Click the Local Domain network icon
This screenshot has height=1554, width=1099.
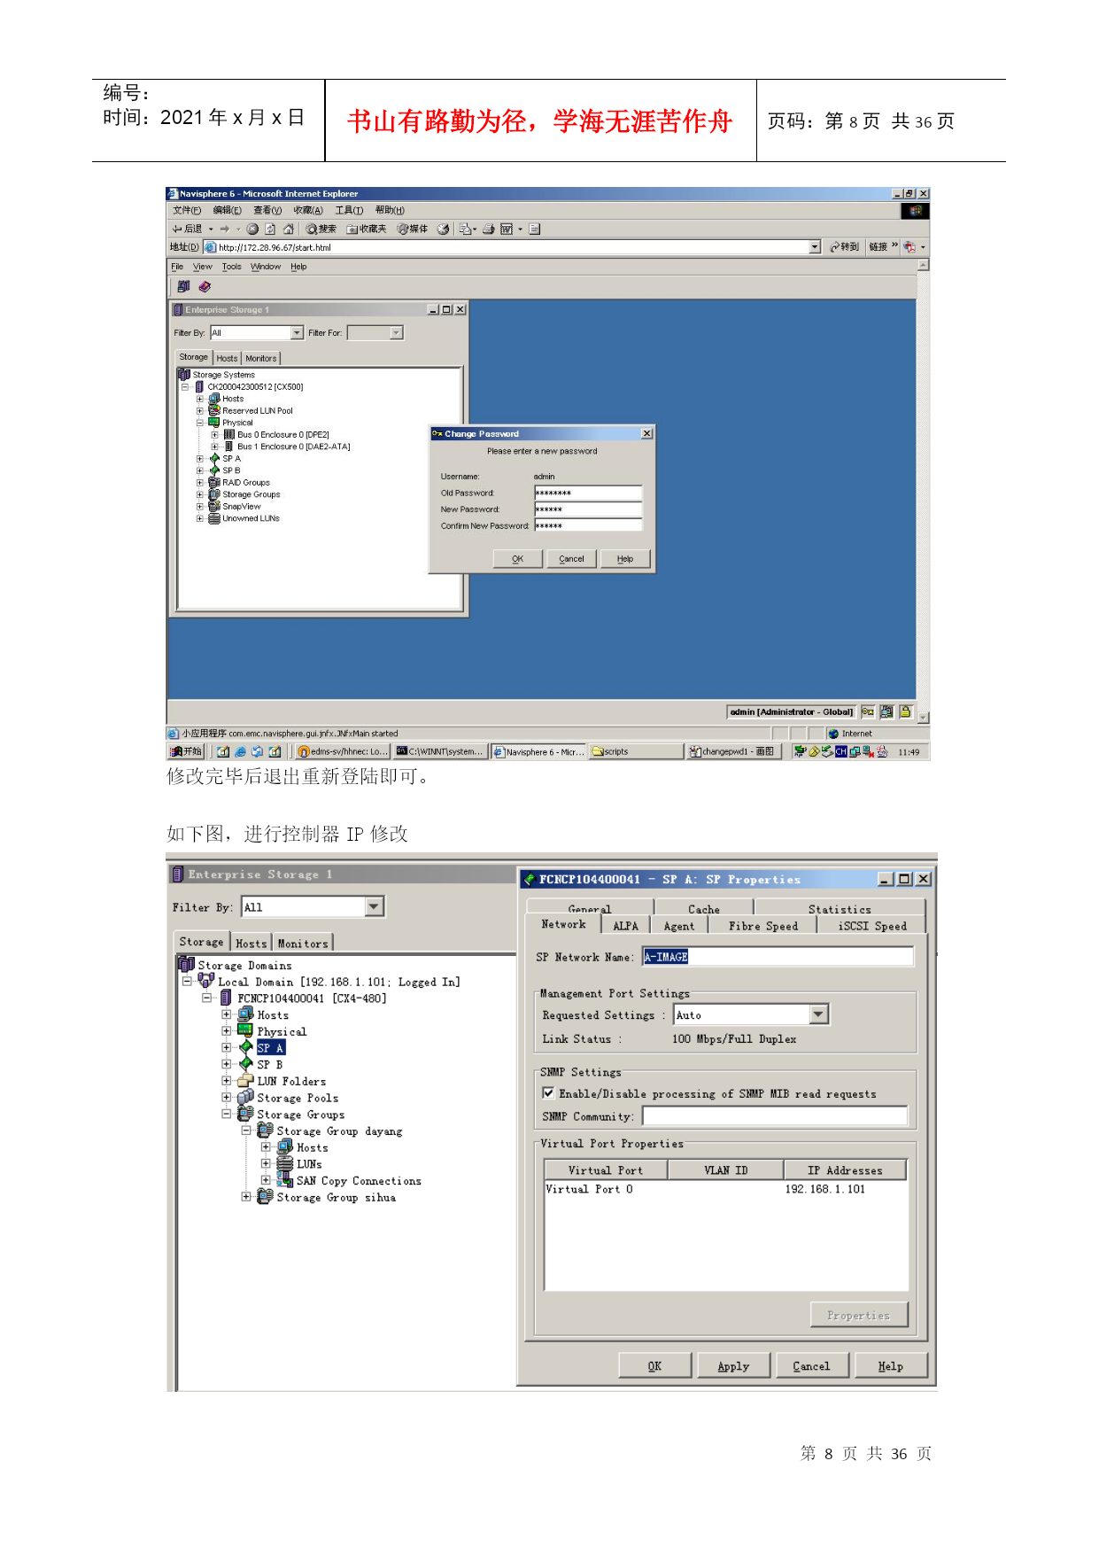pyautogui.click(x=206, y=981)
